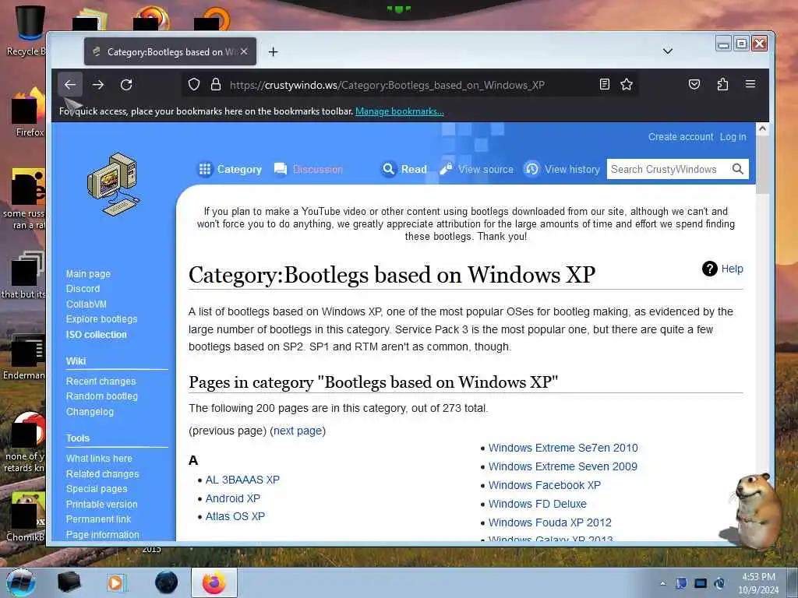Open a new tab with plus button
The image size is (798, 598).
click(274, 52)
